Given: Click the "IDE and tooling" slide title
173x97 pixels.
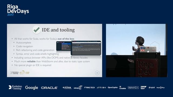Looking at the screenshot, I should 58,30.
